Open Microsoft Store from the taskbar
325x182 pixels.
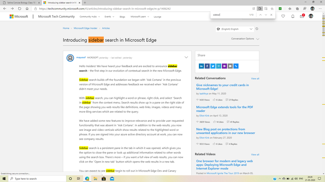104,179
